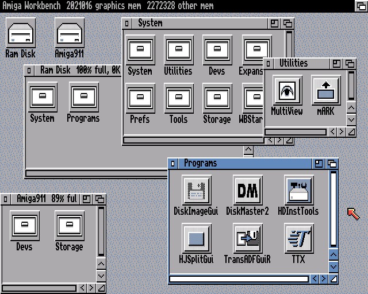Click the Amiga Workbench screen title bar
The height and width of the screenshot is (294, 368).
172,6
